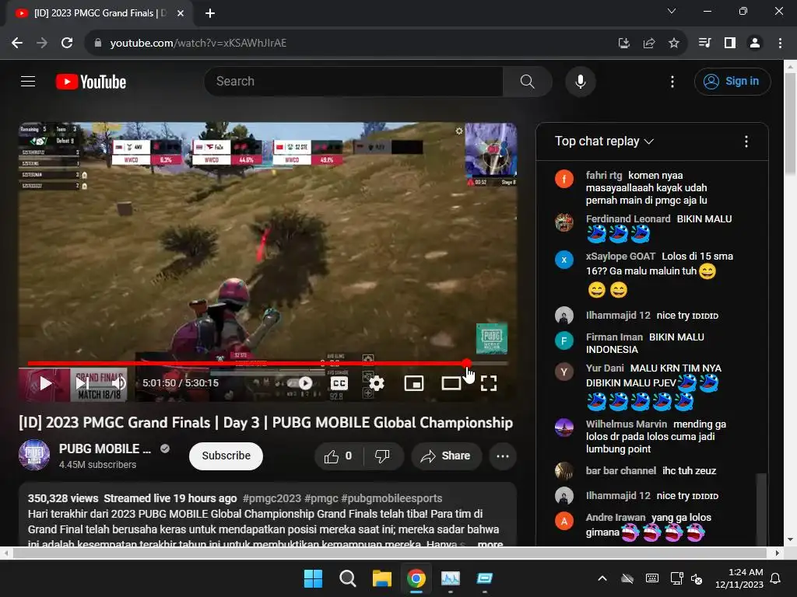Enable miniplayer mode

coord(414,384)
